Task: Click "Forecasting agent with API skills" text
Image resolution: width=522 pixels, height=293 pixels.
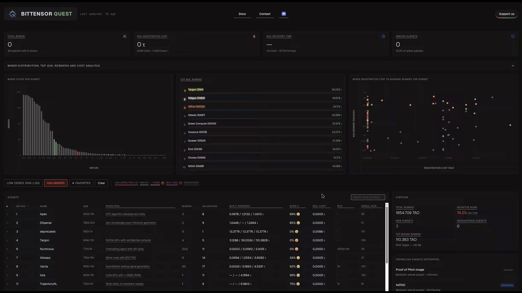Action: point(125,249)
